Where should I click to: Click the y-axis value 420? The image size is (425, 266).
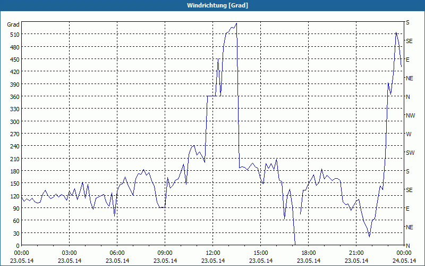[x=15, y=72]
